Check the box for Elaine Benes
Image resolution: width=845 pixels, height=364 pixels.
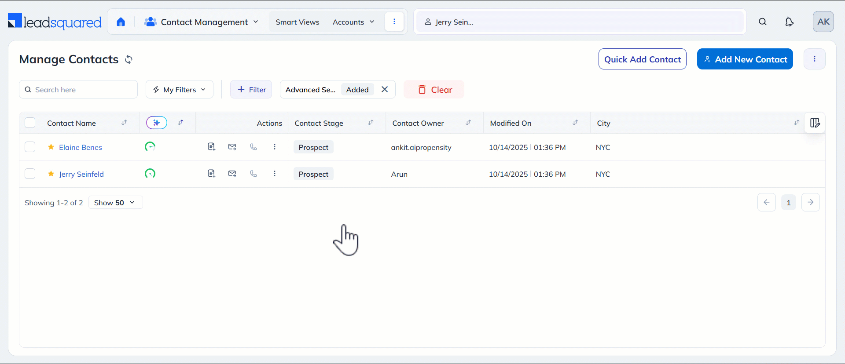[x=30, y=147]
